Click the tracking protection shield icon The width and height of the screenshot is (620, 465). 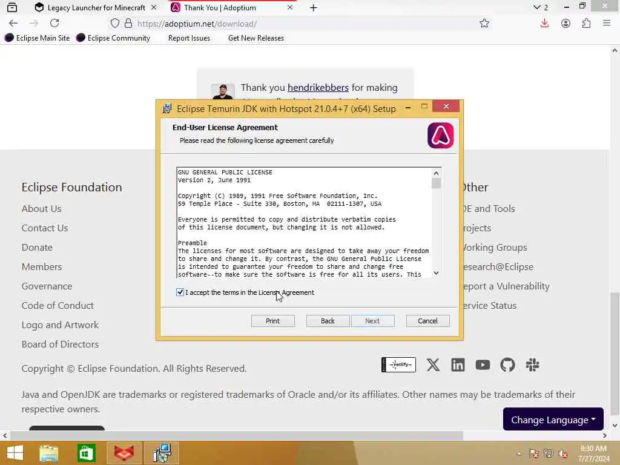(x=114, y=24)
